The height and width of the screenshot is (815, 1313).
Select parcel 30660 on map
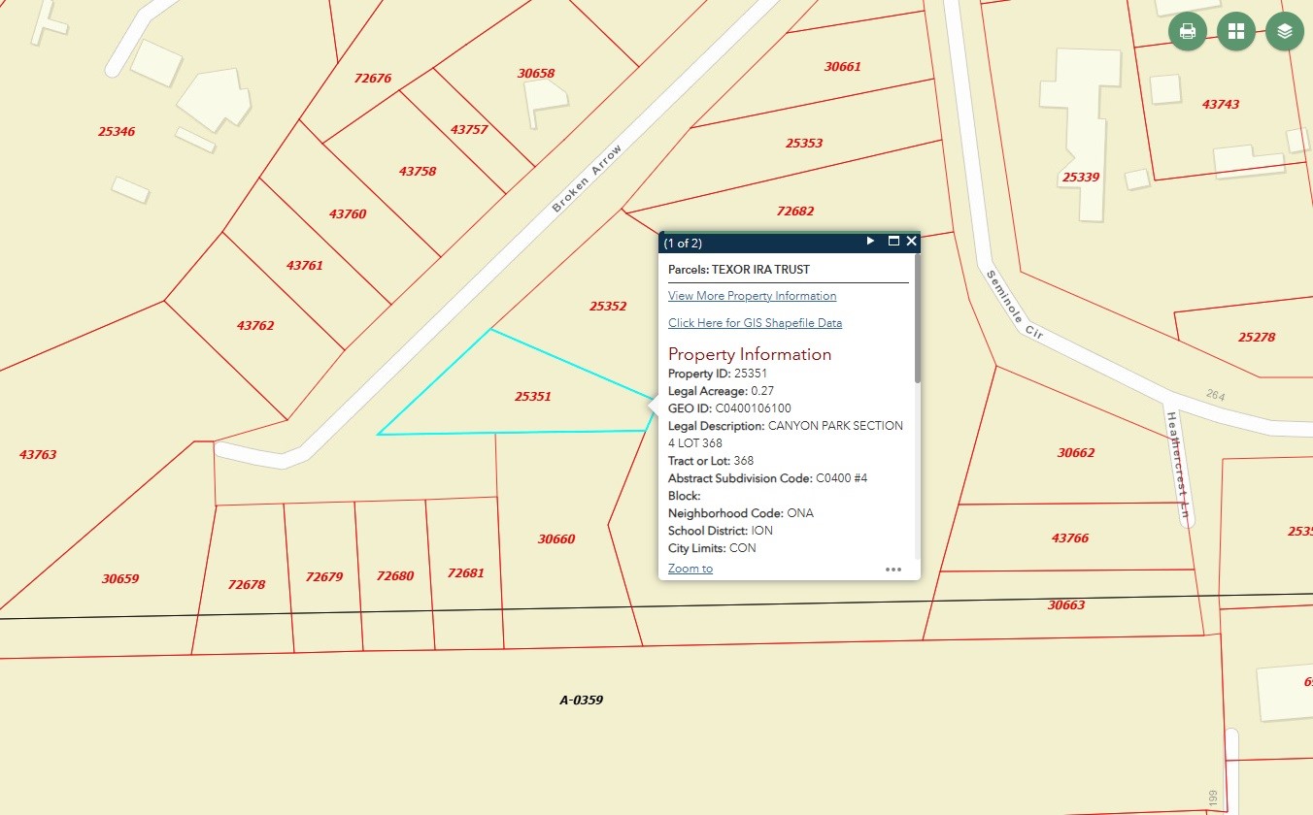pyautogui.click(x=555, y=539)
